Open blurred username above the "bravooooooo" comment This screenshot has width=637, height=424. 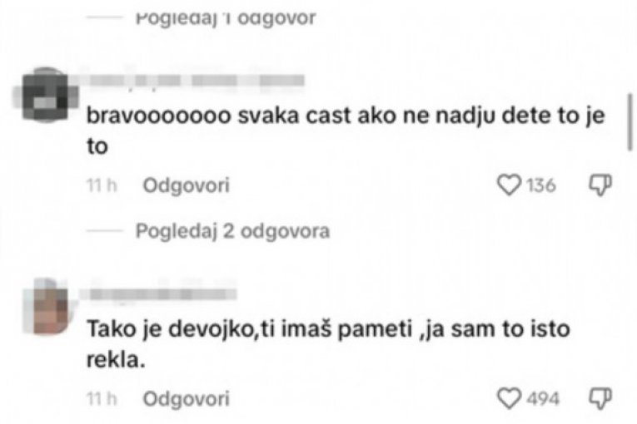point(196,81)
